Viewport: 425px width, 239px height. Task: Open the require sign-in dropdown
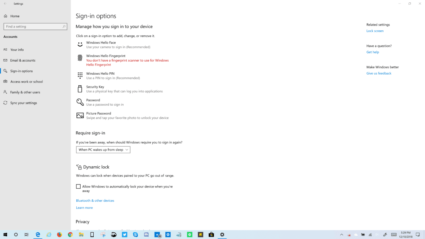tap(103, 149)
